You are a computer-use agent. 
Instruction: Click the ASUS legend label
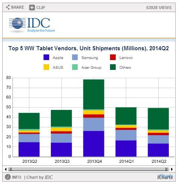[x=58, y=68]
